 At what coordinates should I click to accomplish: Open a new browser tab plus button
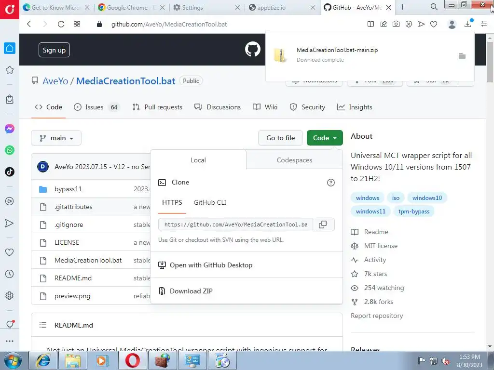pyautogui.click(x=402, y=7)
